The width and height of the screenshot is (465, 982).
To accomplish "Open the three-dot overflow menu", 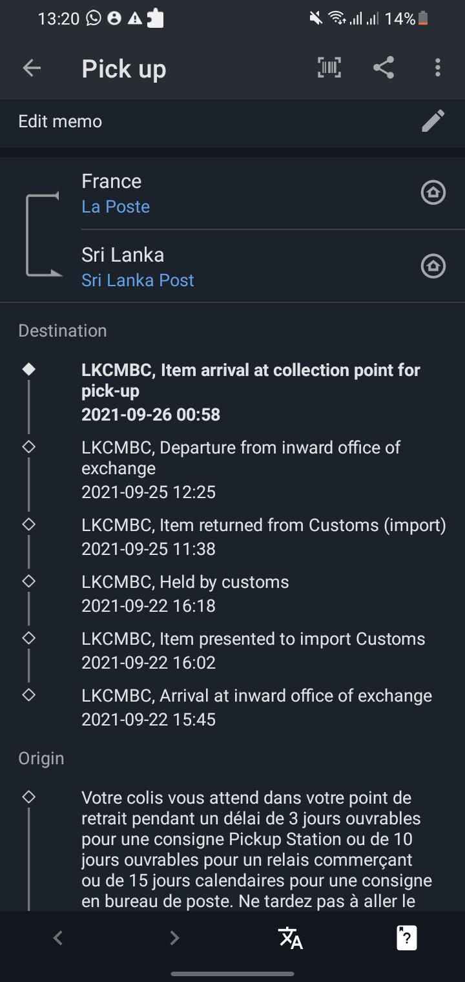I will 438,68.
